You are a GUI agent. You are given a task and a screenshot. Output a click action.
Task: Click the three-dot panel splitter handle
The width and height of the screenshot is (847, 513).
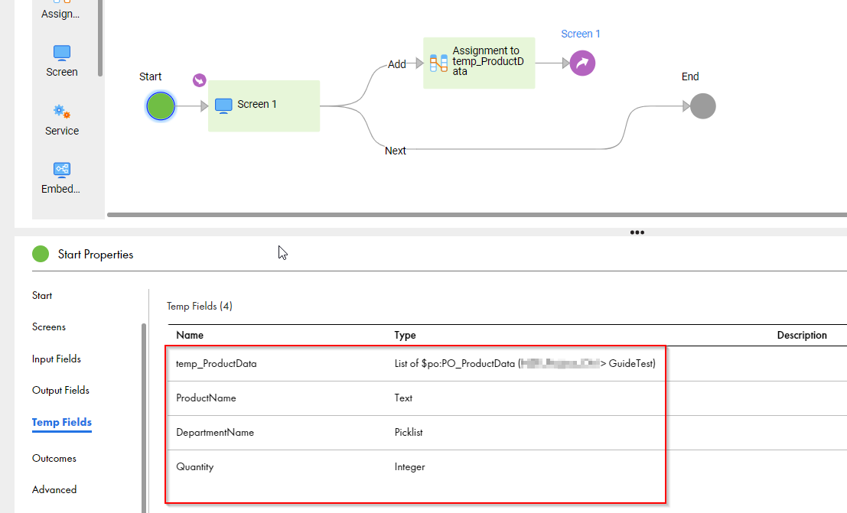[637, 232]
